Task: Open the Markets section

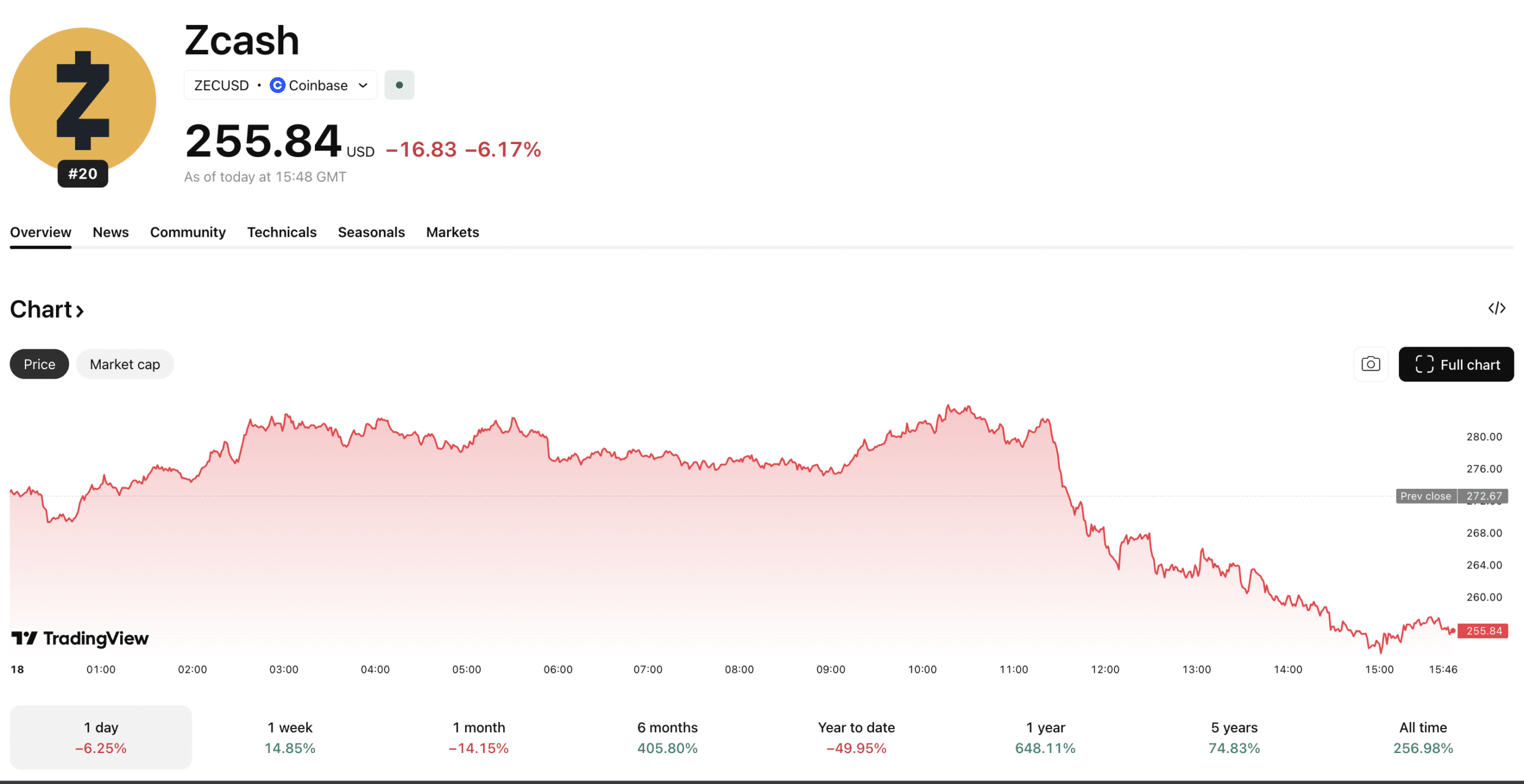Action: [x=452, y=232]
